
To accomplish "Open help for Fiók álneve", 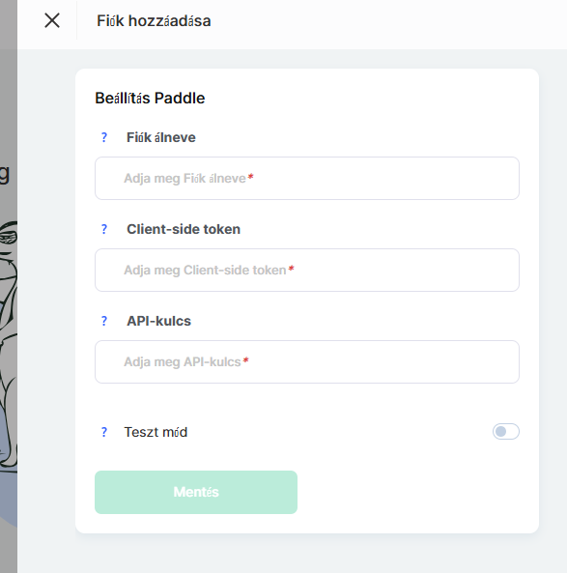I will [x=104, y=137].
